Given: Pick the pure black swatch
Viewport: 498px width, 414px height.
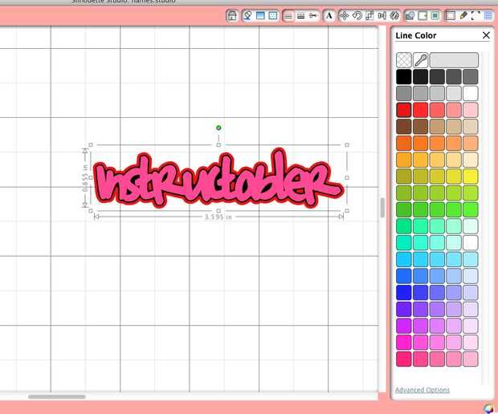Looking at the screenshot, I should (404, 77).
